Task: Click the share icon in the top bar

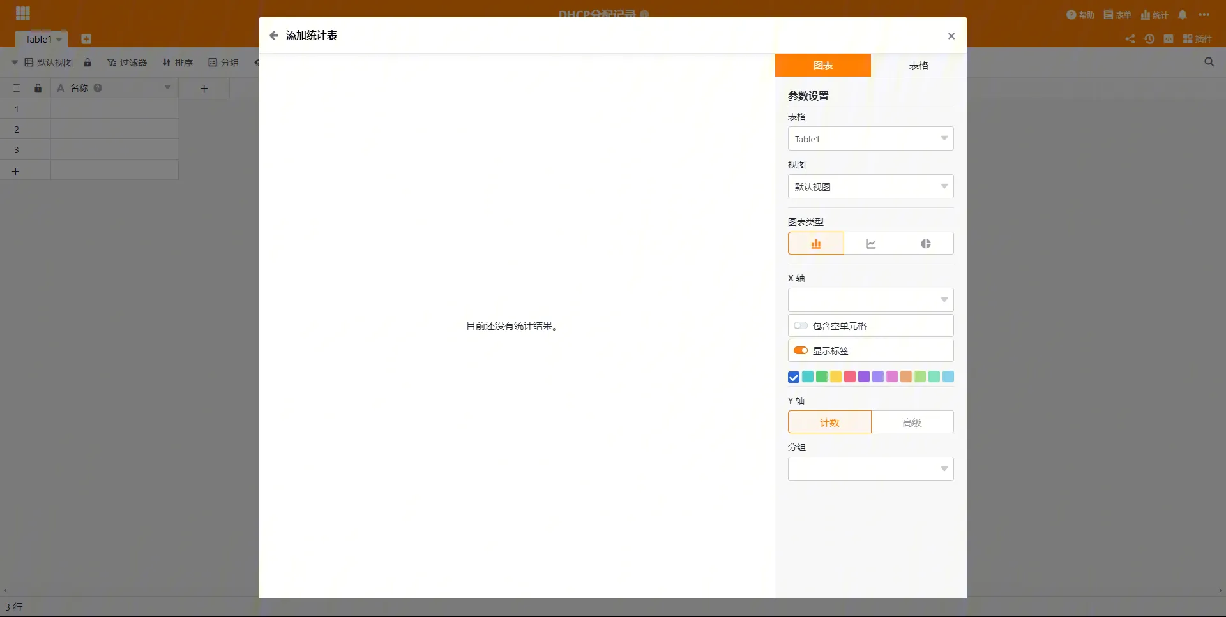Action: tap(1130, 39)
